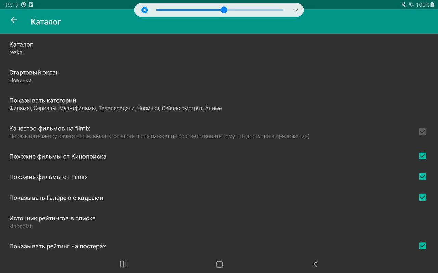Tap the Wi-Fi status icon
The width and height of the screenshot is (438, 273).
(x=411, y=5)
